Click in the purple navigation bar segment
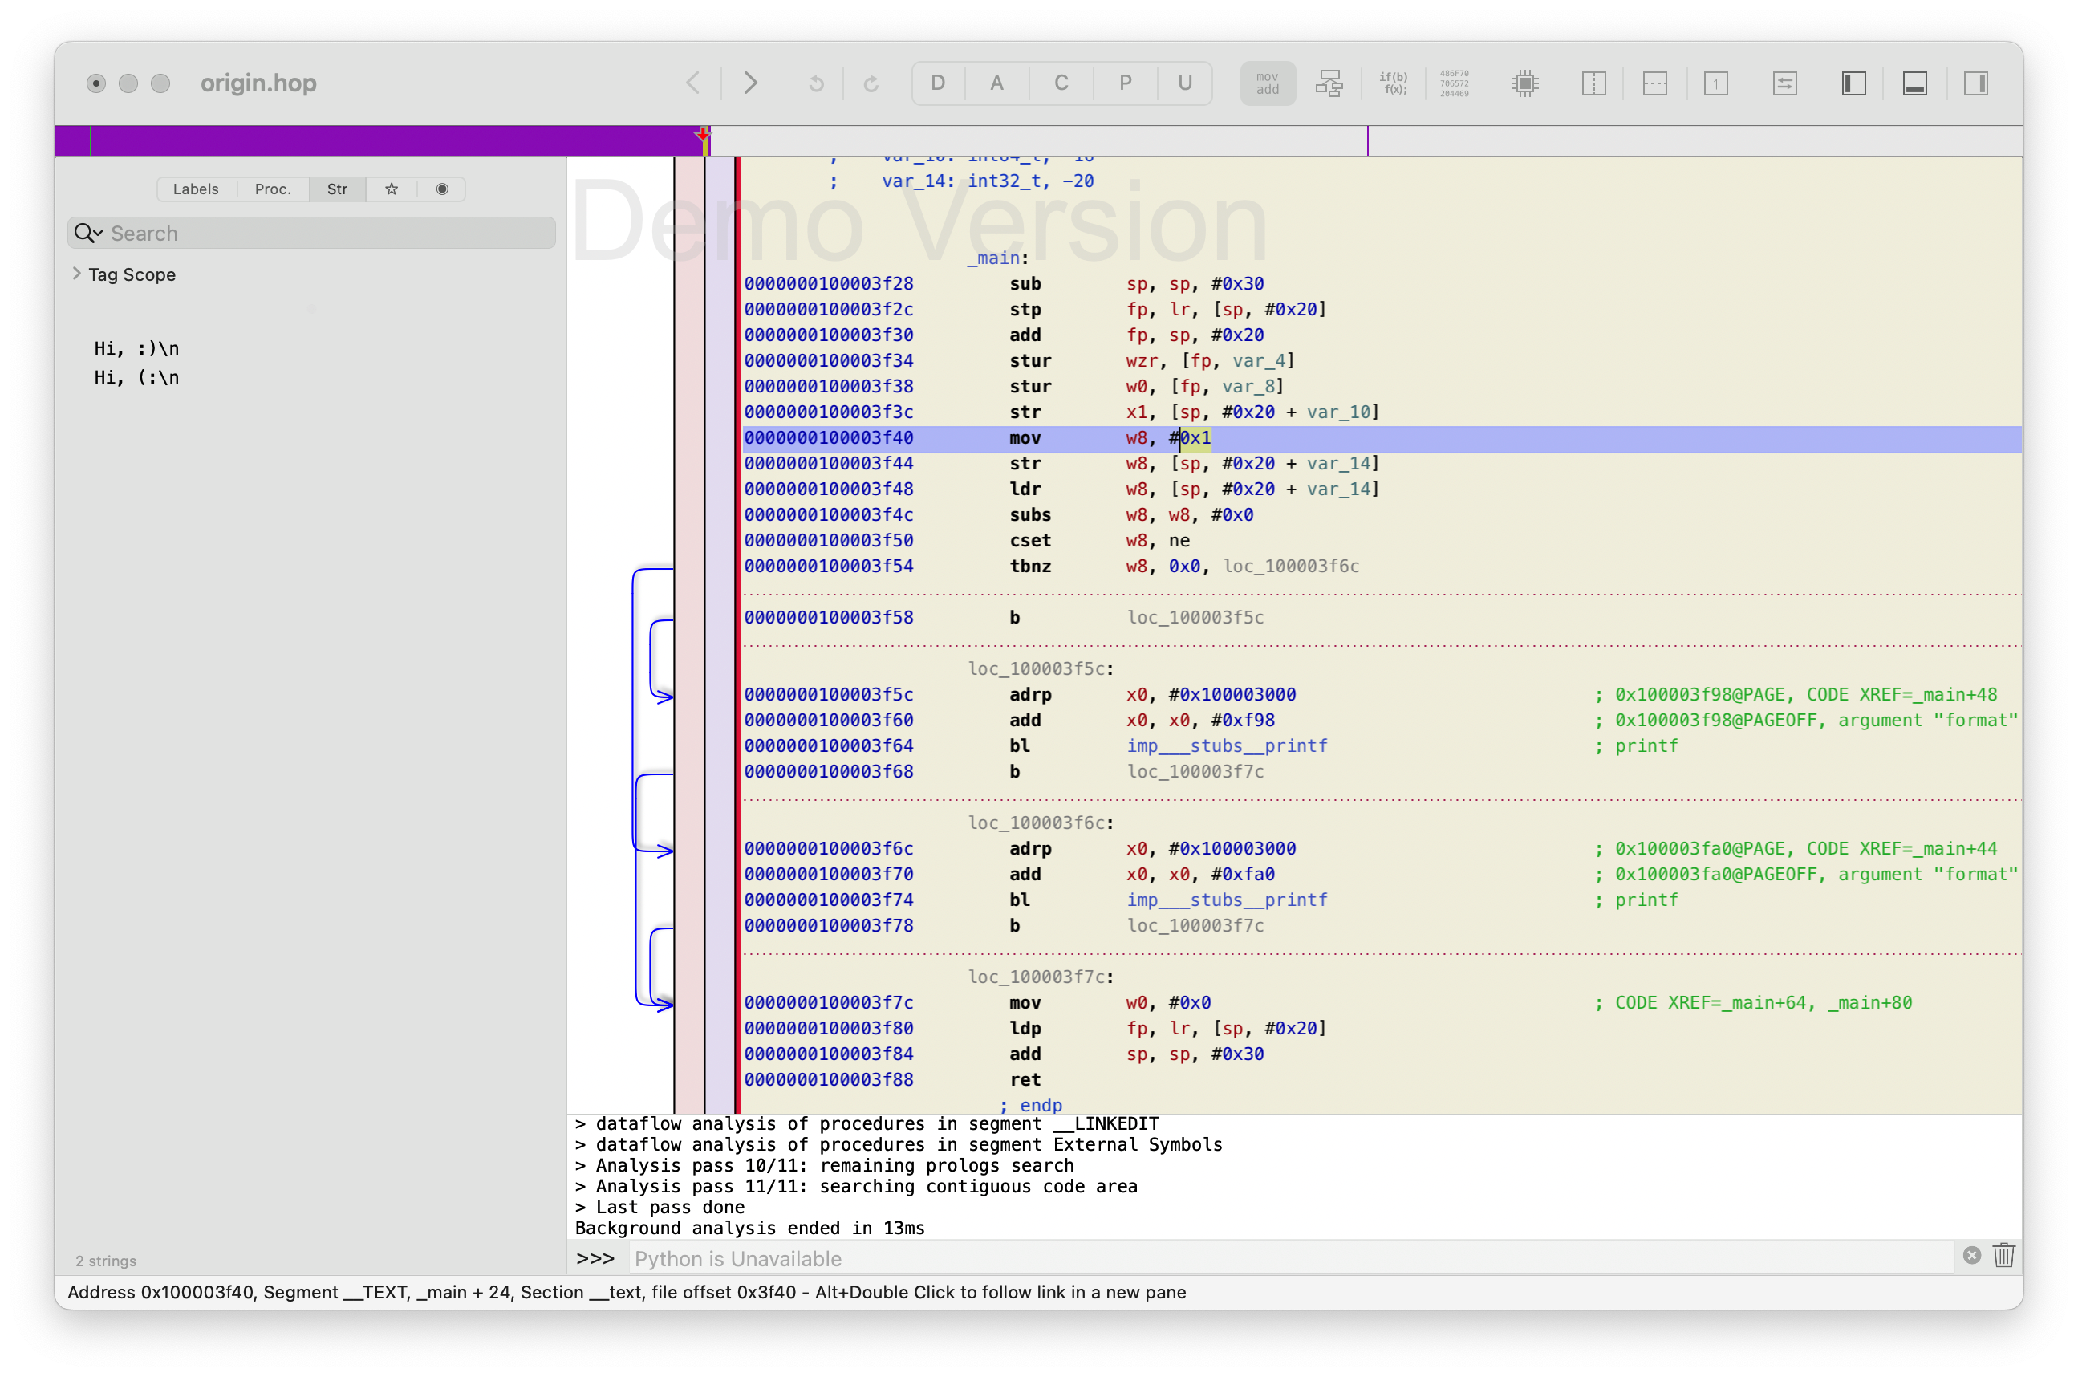2078x1377 pixels. pyautogui.click(x=395, y=140)
